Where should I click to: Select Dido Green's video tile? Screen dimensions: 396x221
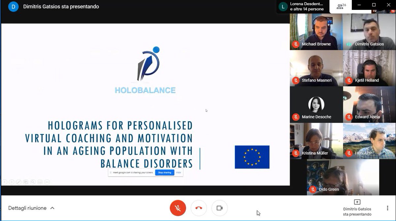coord(343,178)
